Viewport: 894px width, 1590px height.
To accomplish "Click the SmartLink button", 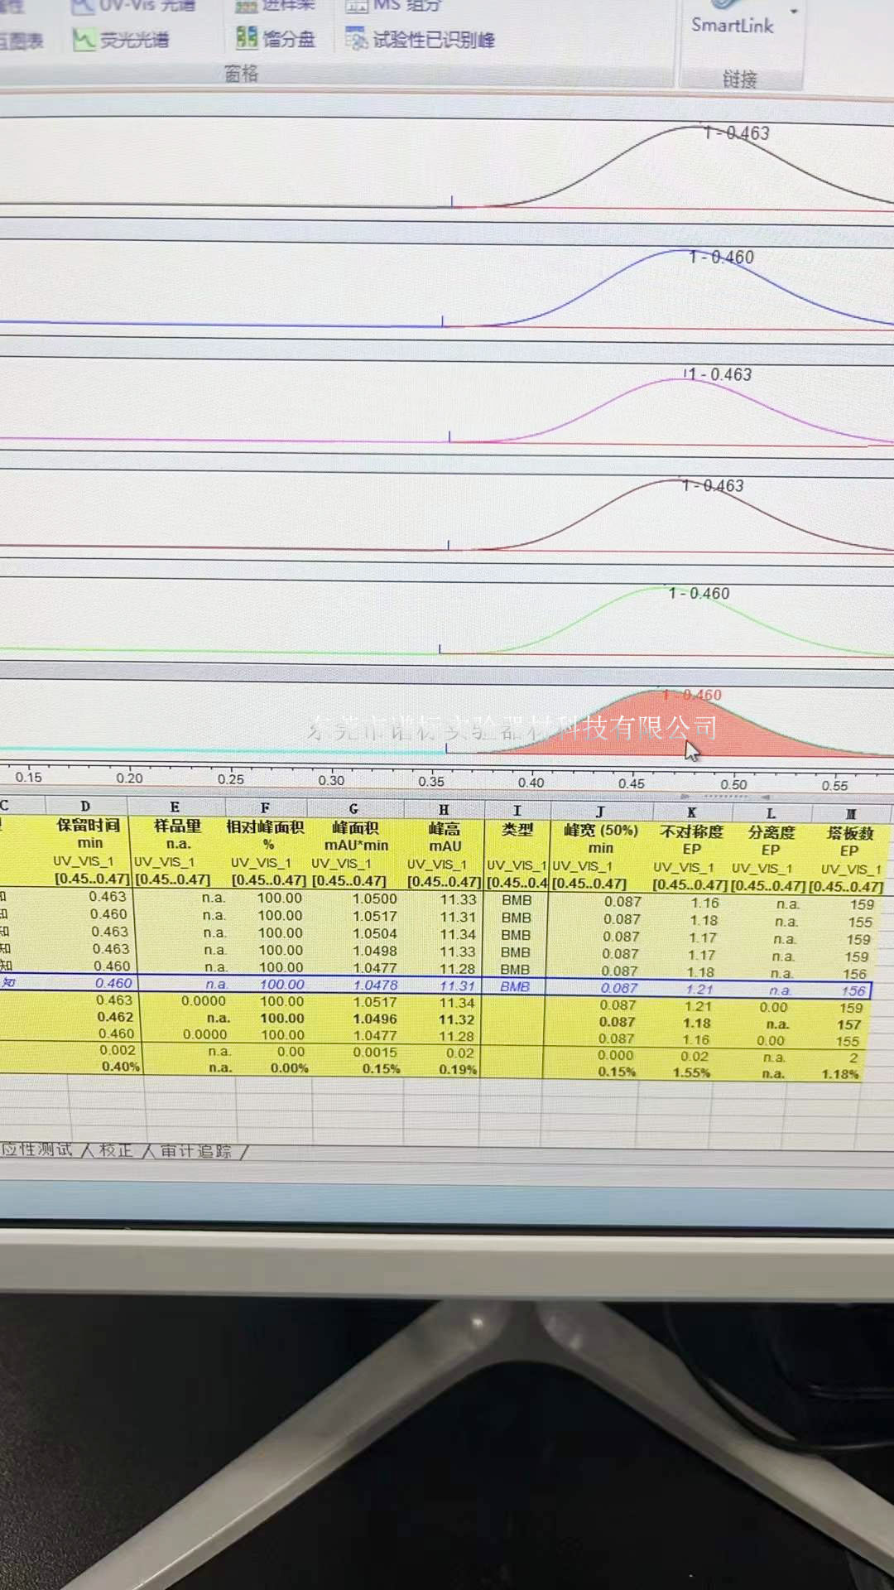I will point(732,25).
